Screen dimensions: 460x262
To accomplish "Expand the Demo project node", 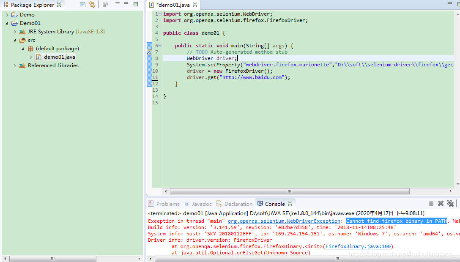I will (x=7, y=14).
